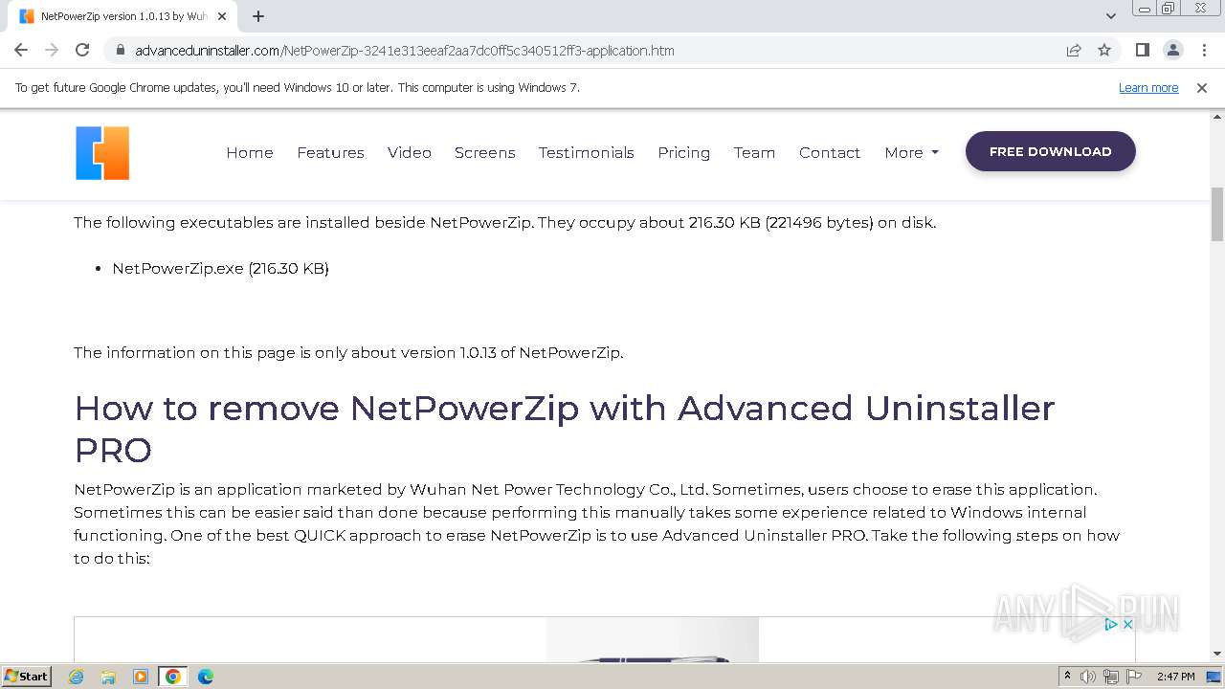Click the scrollbar up arrow
1225x689 pixels.
[1217, 117]
